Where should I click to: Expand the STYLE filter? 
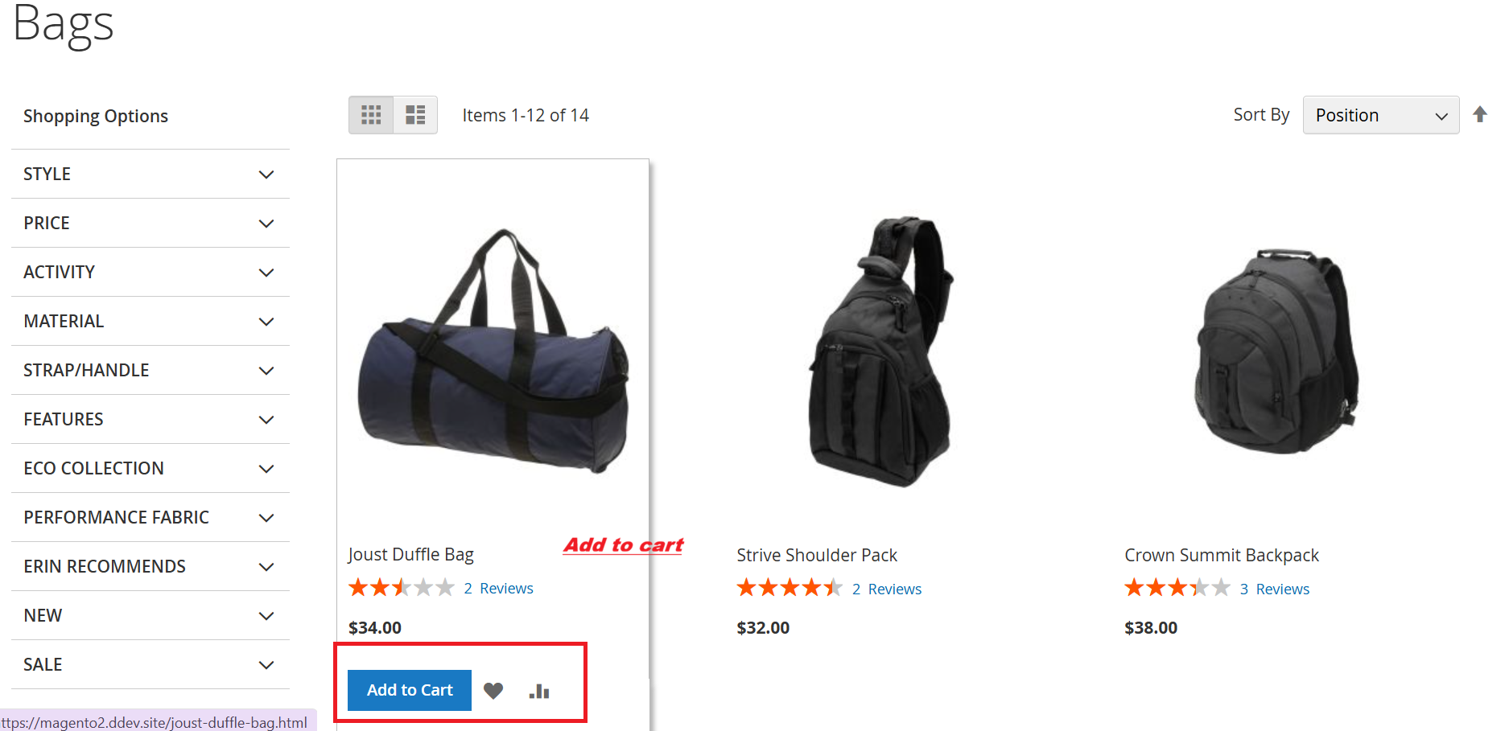click(150, 174)
